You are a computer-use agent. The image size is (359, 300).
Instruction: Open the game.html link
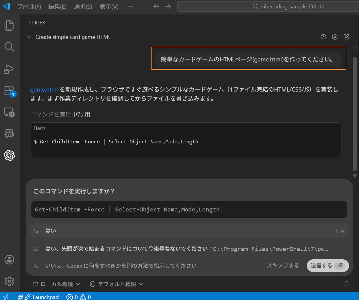[44, 89]
